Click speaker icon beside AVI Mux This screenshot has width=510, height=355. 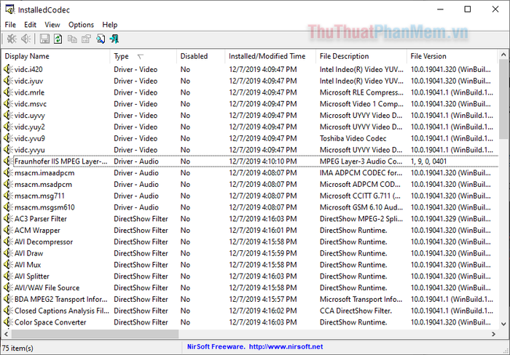coord(8,265)
